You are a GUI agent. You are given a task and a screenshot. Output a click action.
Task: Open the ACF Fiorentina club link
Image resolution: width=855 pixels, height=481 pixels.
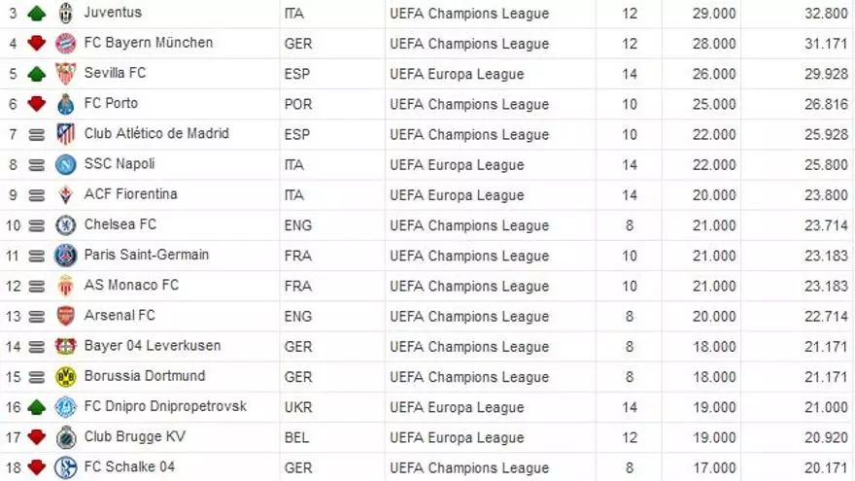point(130,194)
